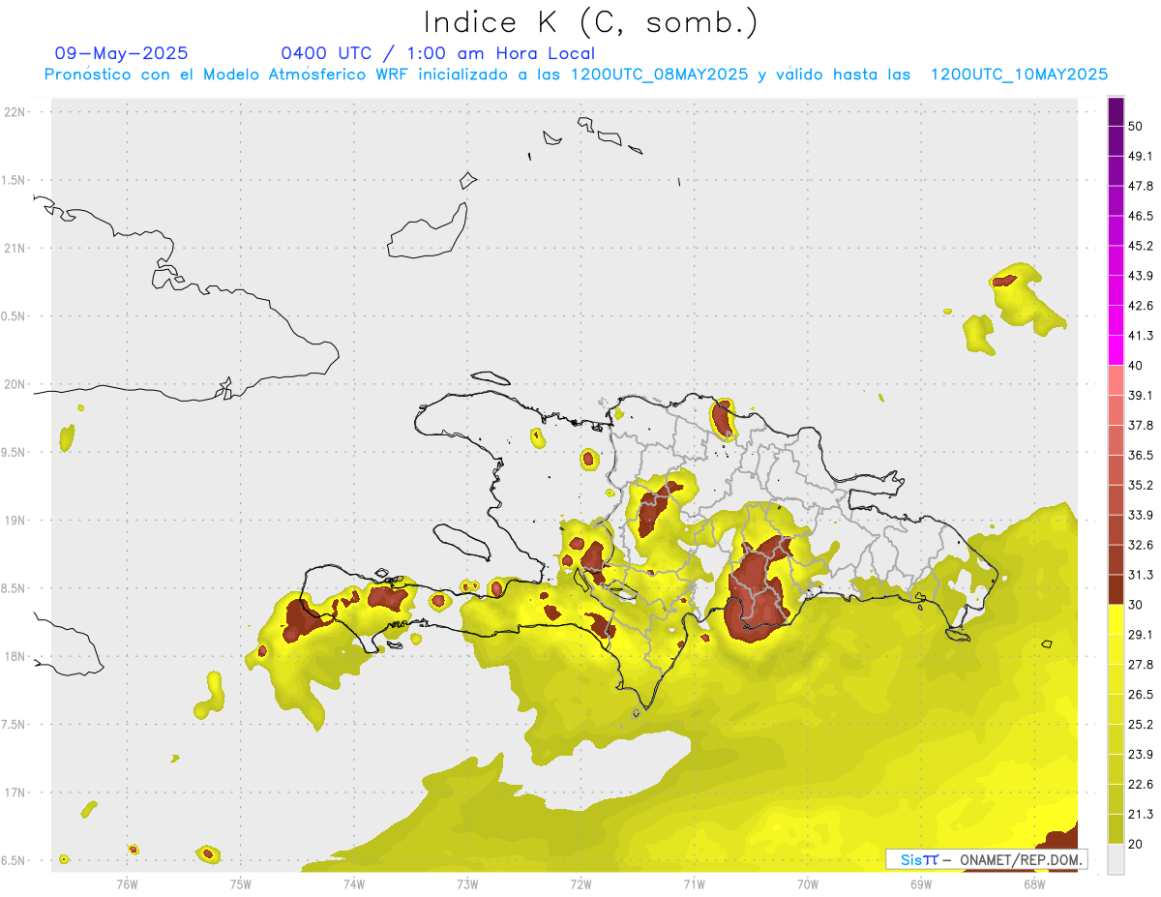Click the '25.2' colorbar value
The height and width of the screenshot is (897, 1161).
point(1141,725)
